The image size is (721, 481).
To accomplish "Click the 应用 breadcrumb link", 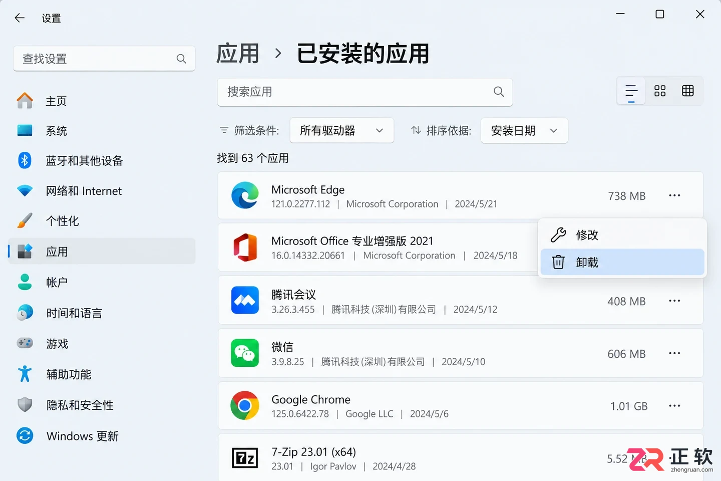I will (x=238, y=54).
